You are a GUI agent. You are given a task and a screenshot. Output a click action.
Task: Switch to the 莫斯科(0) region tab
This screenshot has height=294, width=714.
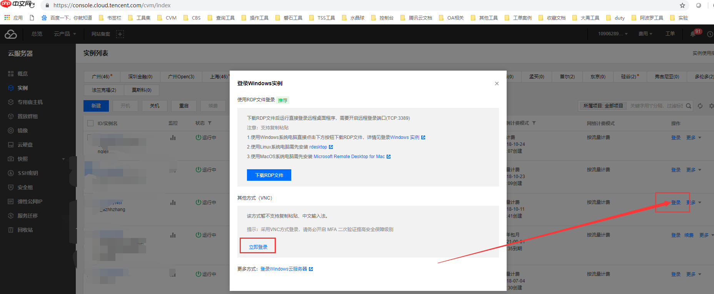[x=142, y=90]
